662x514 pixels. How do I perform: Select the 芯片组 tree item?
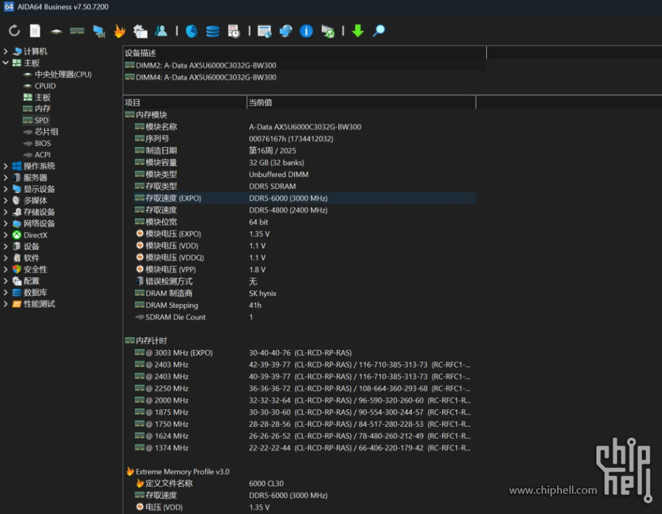(47, 132)
